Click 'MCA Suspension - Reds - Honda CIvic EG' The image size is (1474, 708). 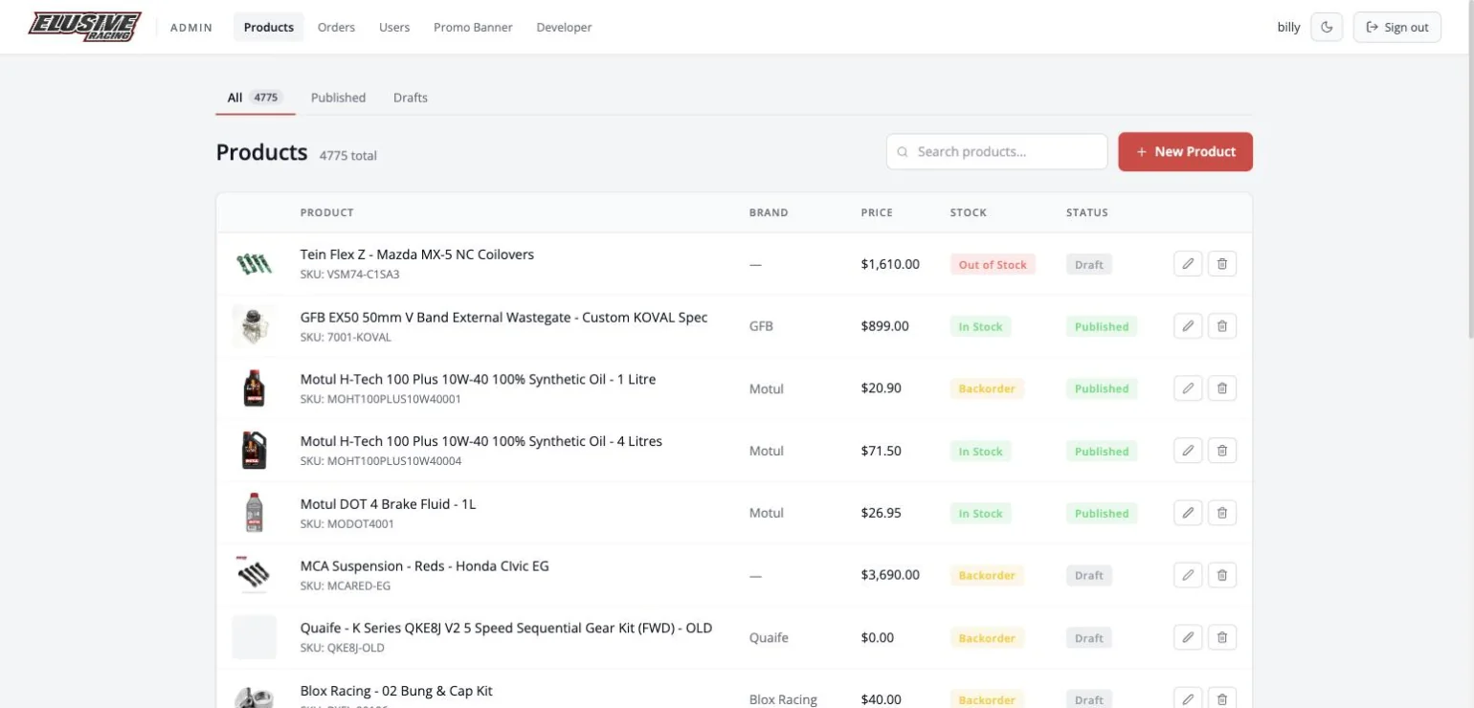click(x=424, y=565)
